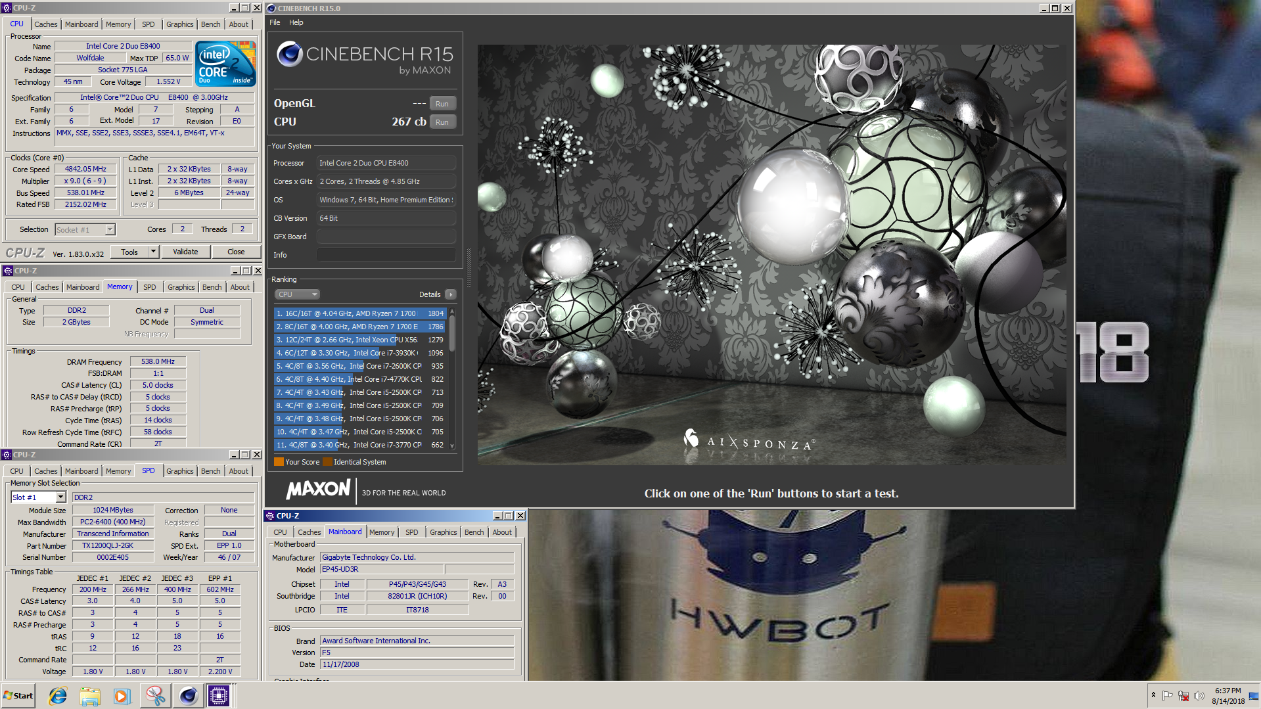
Task: Switch to Cinebench taskbar icon
Action: (188, 696)
